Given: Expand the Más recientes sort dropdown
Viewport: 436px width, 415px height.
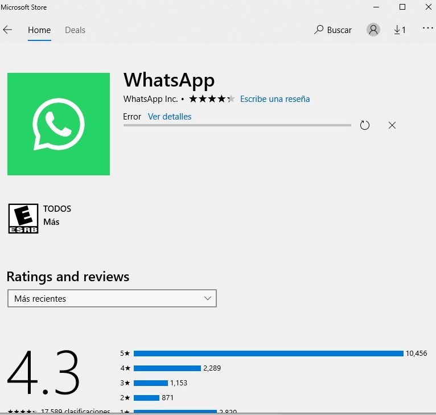Looking at the screenshot, I should pyautogui.click(x=112, y=298).
